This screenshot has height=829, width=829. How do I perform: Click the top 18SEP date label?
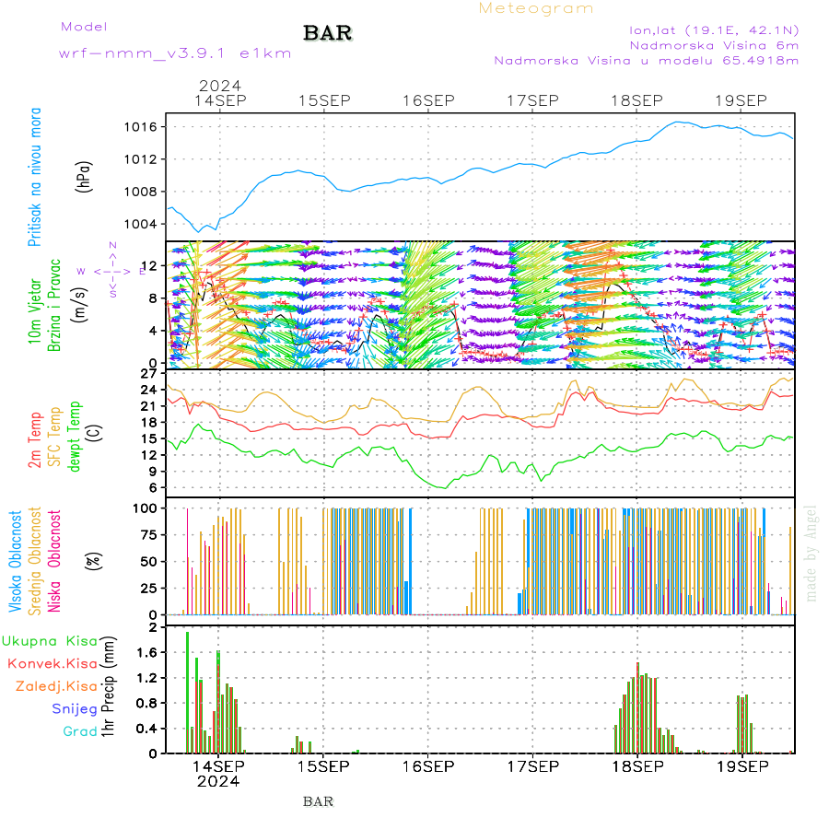tap(637, 100)
